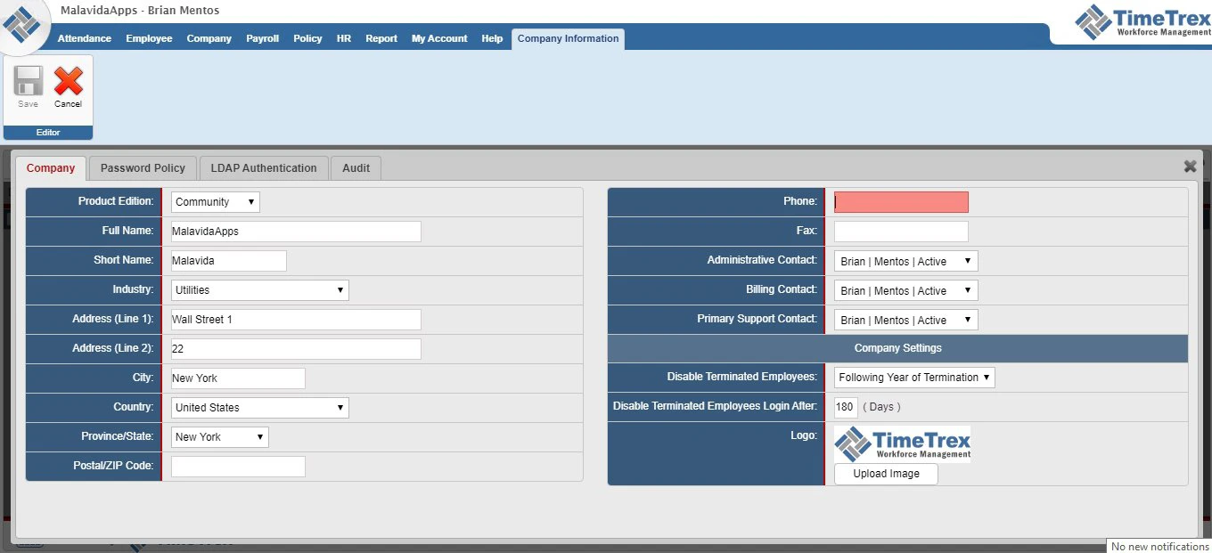The width and height of the screenshot is (1212, 553).
Task: Click the login-after days field showing 180
Action: point(846,407)
